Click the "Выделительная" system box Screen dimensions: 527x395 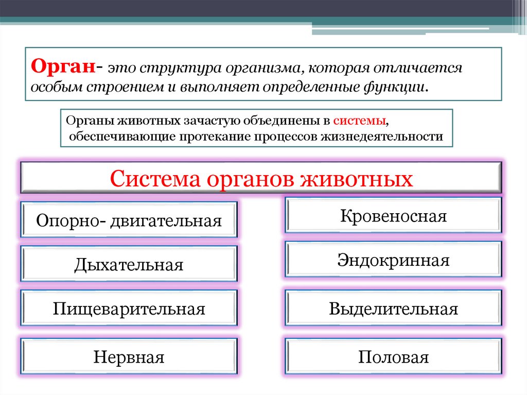(x=395, y=309)
